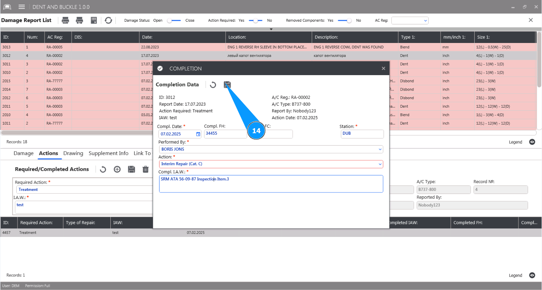Save the Completion Data
Viewport: 542px width, 290px height.
pyautogui.click(x=227, y=85)
